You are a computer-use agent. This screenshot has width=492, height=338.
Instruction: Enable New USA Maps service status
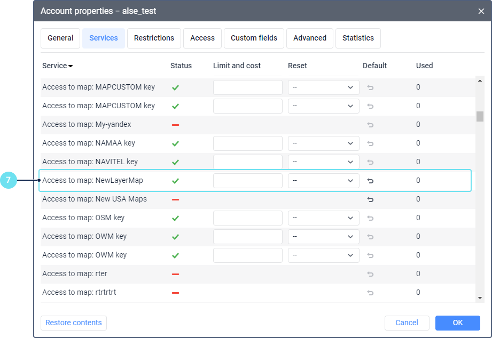tap(175, 199)
